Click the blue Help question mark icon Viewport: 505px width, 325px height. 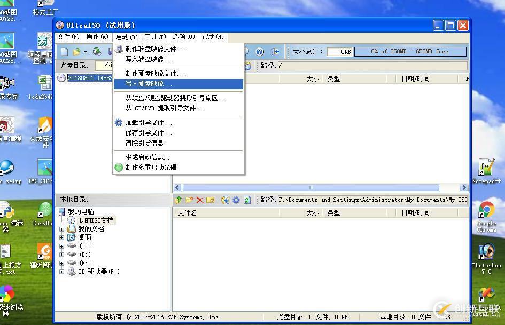[260, 51]
